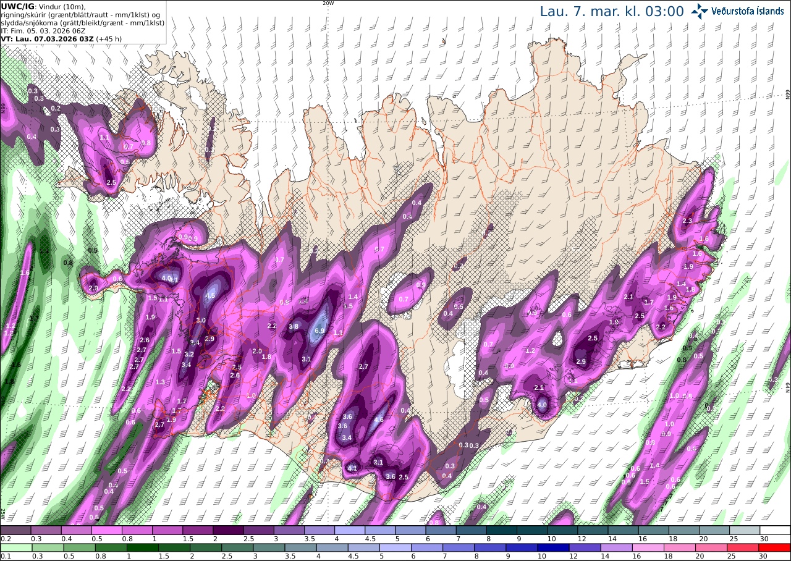Click the '0.2' label in snow legend
791x561 pixels.
tap(4, 539)
